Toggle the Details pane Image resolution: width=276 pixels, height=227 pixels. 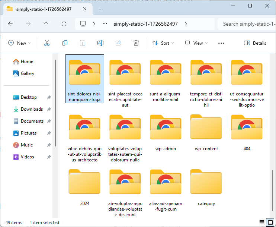255,43
